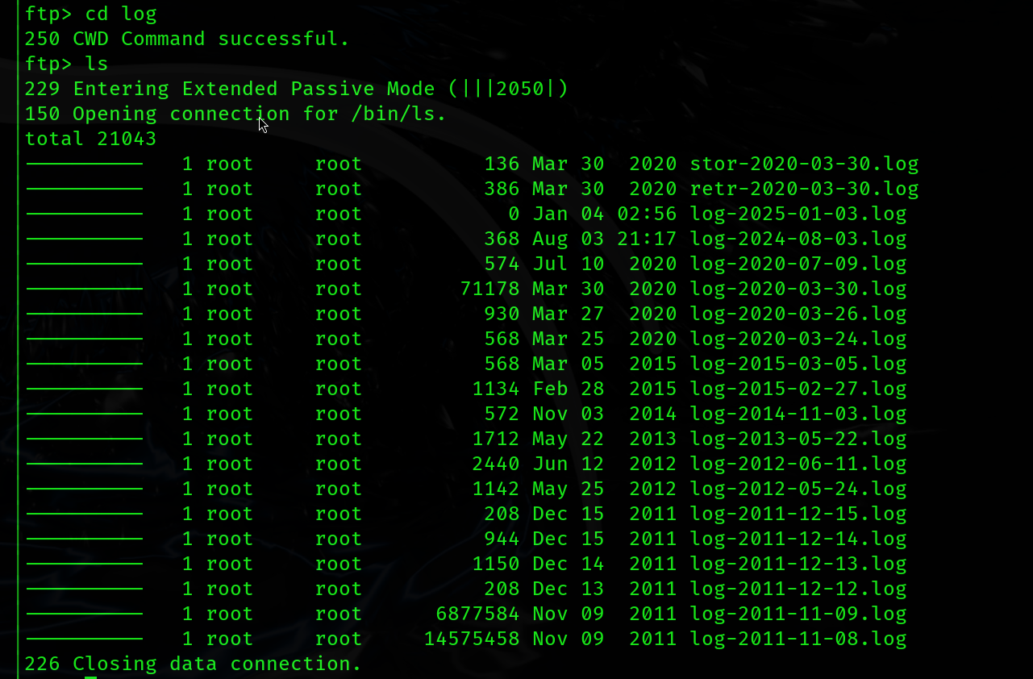This screenshot has width=1033, height=679.
Task: Click the log-2013-05-22.log filename
Action: click(x=798, y=439)
